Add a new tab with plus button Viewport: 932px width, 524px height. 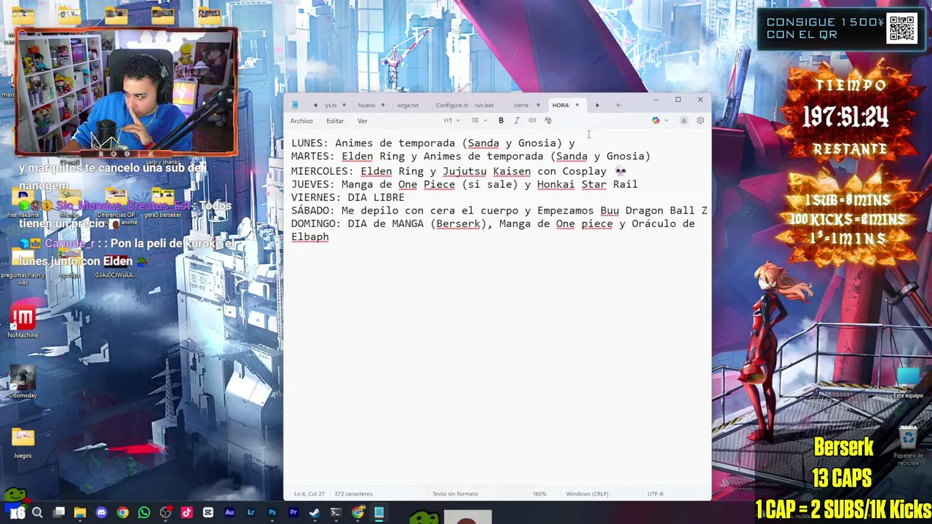coord(617,106)
